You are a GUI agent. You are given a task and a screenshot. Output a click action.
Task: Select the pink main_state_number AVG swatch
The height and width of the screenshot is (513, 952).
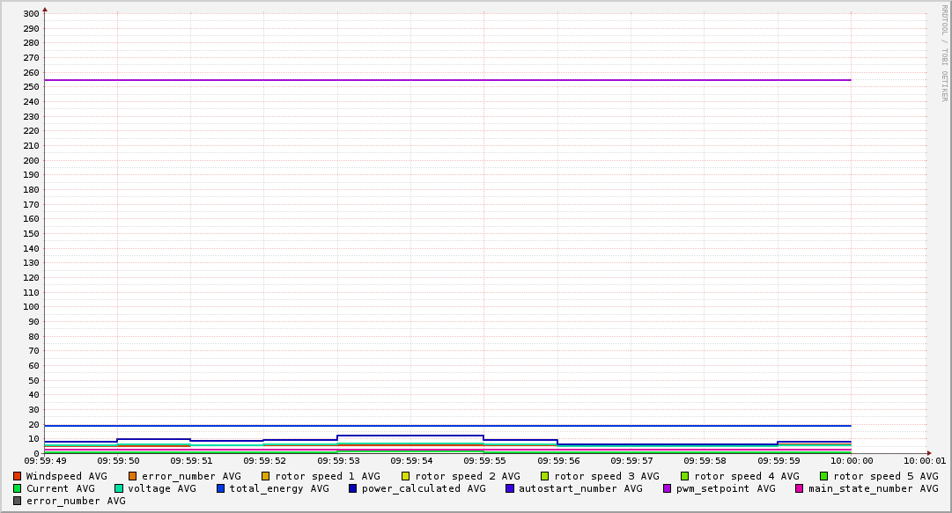tap(799, 488)
